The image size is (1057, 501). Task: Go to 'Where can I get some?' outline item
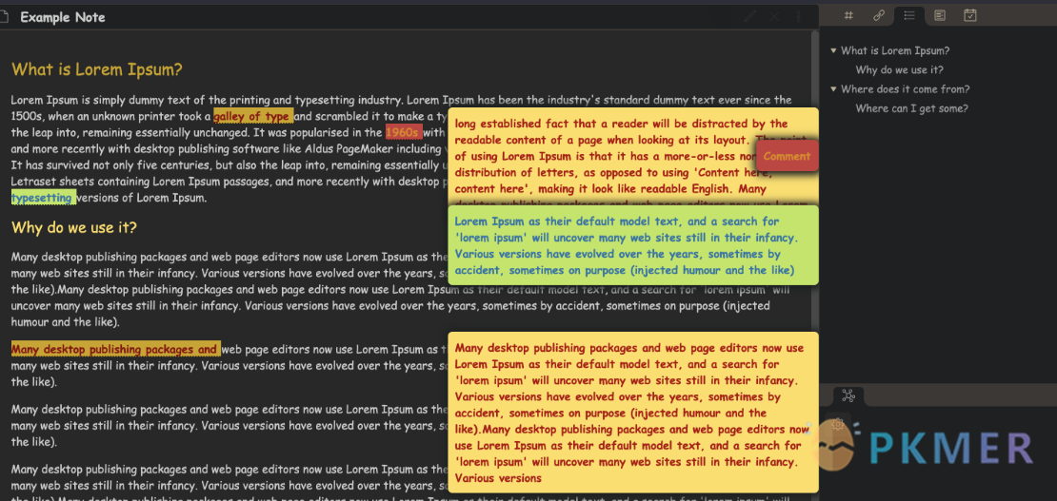coord(911,108)
